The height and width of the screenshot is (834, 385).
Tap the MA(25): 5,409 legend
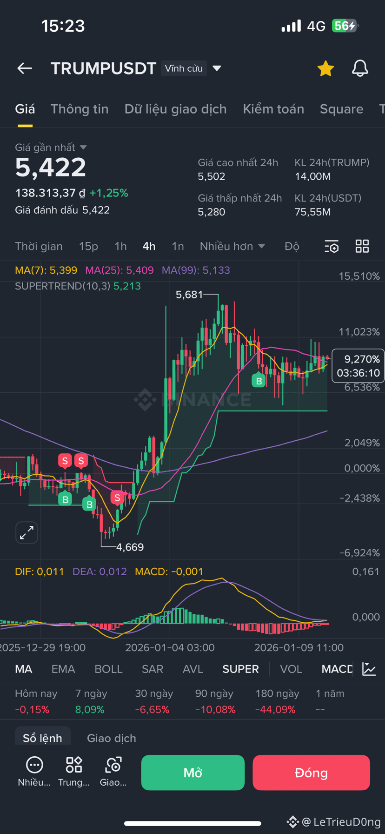(x=119, y=270)
